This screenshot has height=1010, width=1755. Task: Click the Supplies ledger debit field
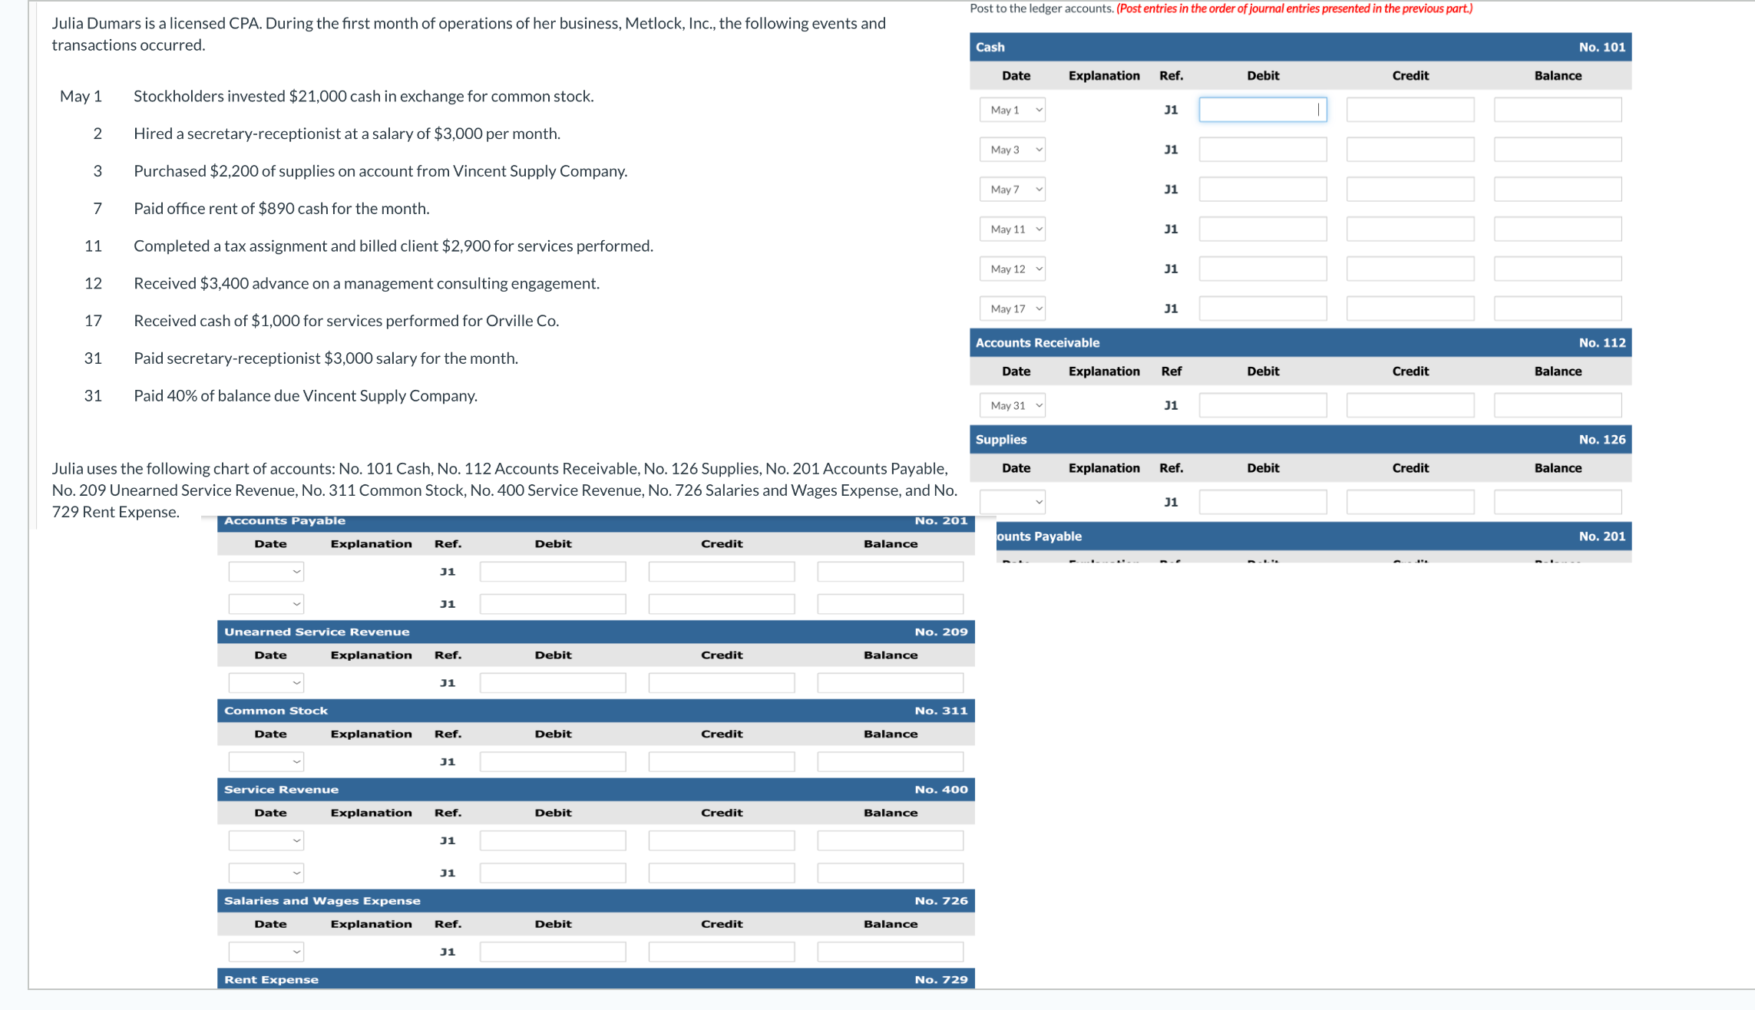click(x=1262, y=502)
